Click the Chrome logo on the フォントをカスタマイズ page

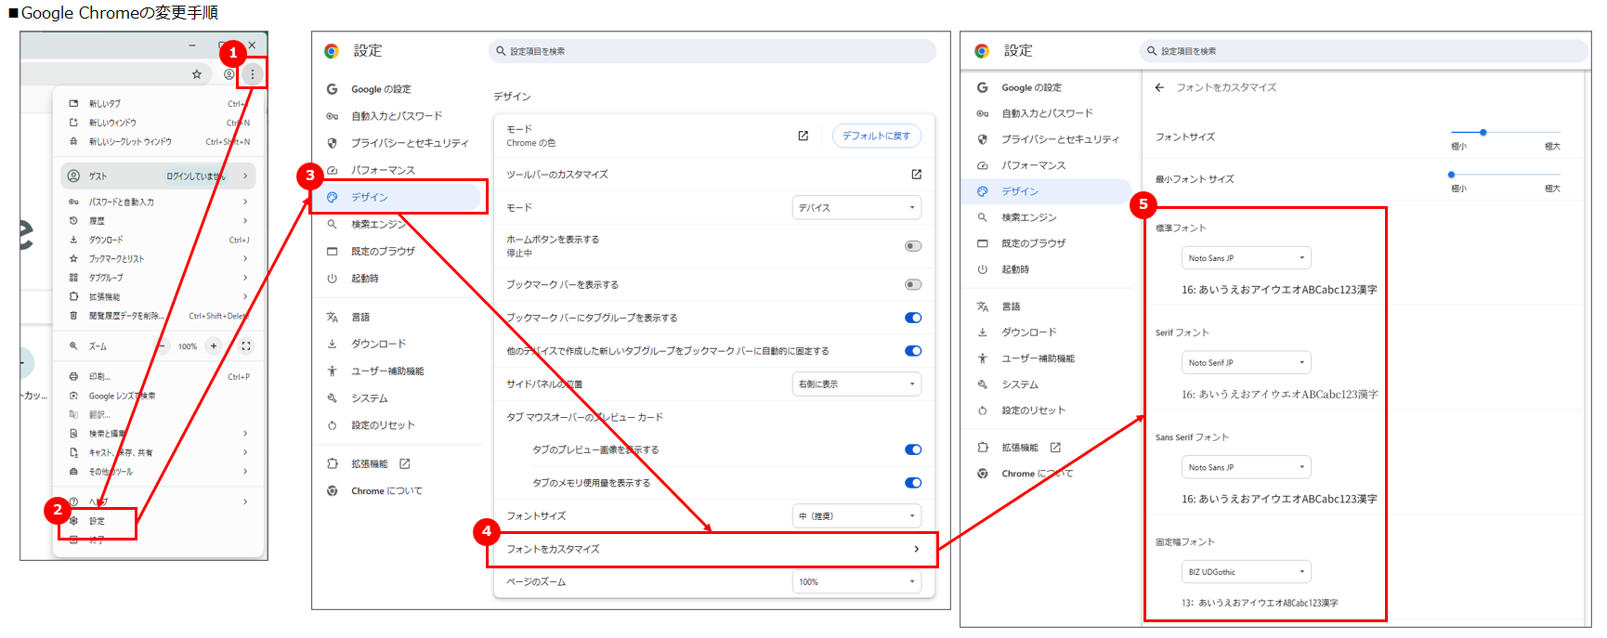point(982,51)
